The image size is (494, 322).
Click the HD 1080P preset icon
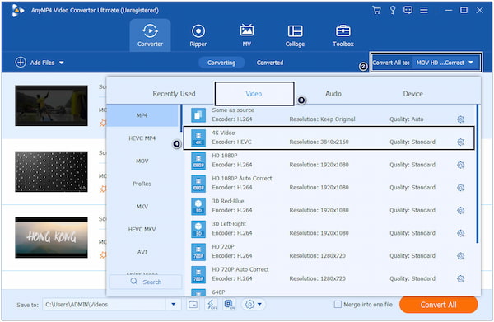point(198,161)
